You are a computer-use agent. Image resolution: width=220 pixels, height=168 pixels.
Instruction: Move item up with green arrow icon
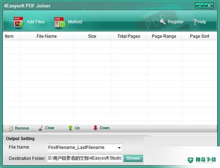[x=70, y=128]
